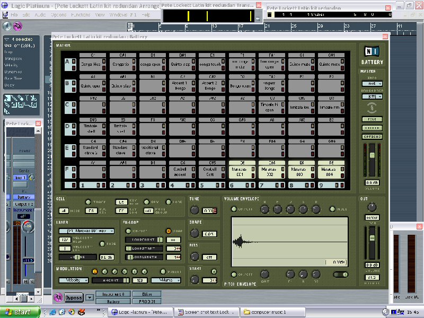This screenshot has height=318, width=424.
Task: Select the Eraser tool in the toolbox
Action: (x=21, y=99)
